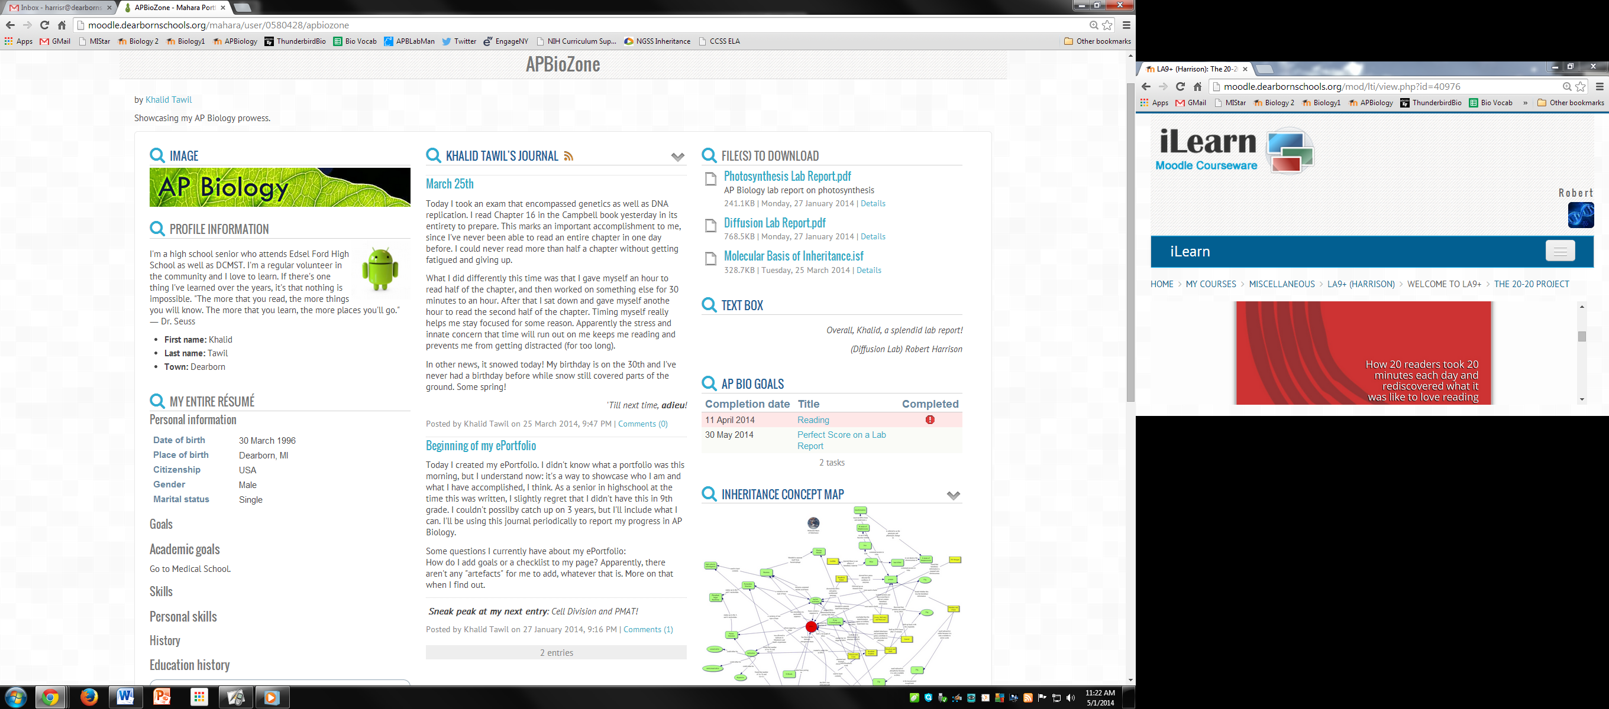Click the zoom icon in main address bar

pos(1094,25)
